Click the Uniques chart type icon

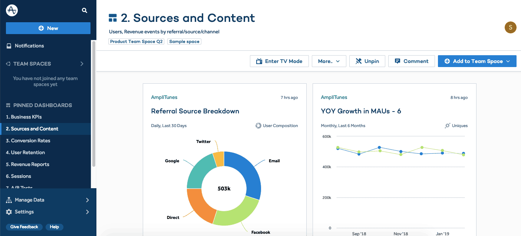tap(448, 126)
